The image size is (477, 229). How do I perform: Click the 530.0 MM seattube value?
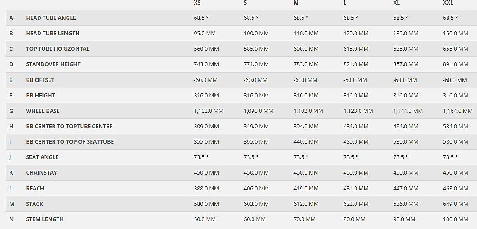[406, 142]
